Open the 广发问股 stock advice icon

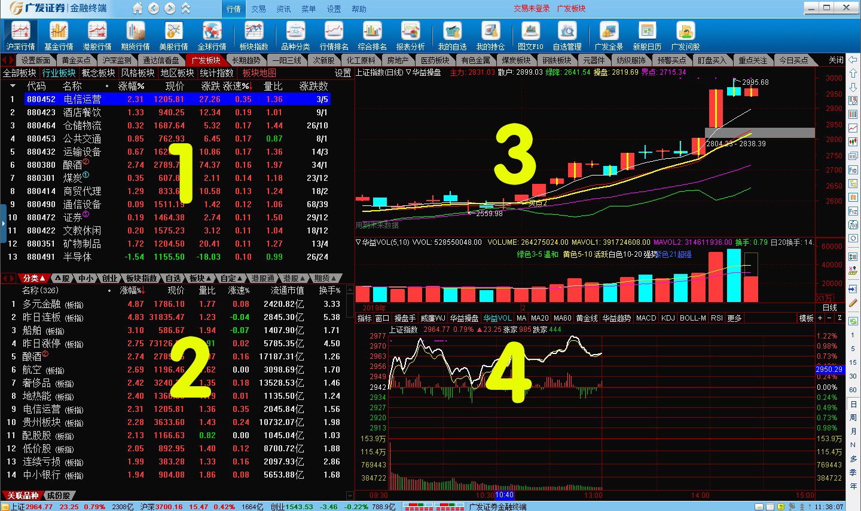685,36
